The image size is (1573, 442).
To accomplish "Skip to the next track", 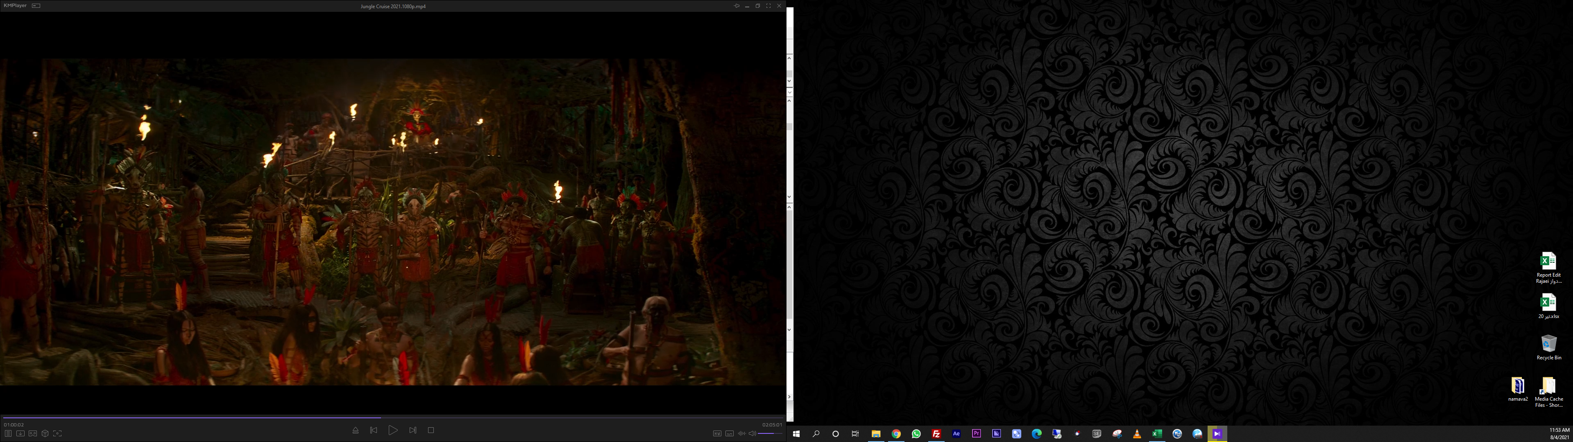I will click(413, 431).
